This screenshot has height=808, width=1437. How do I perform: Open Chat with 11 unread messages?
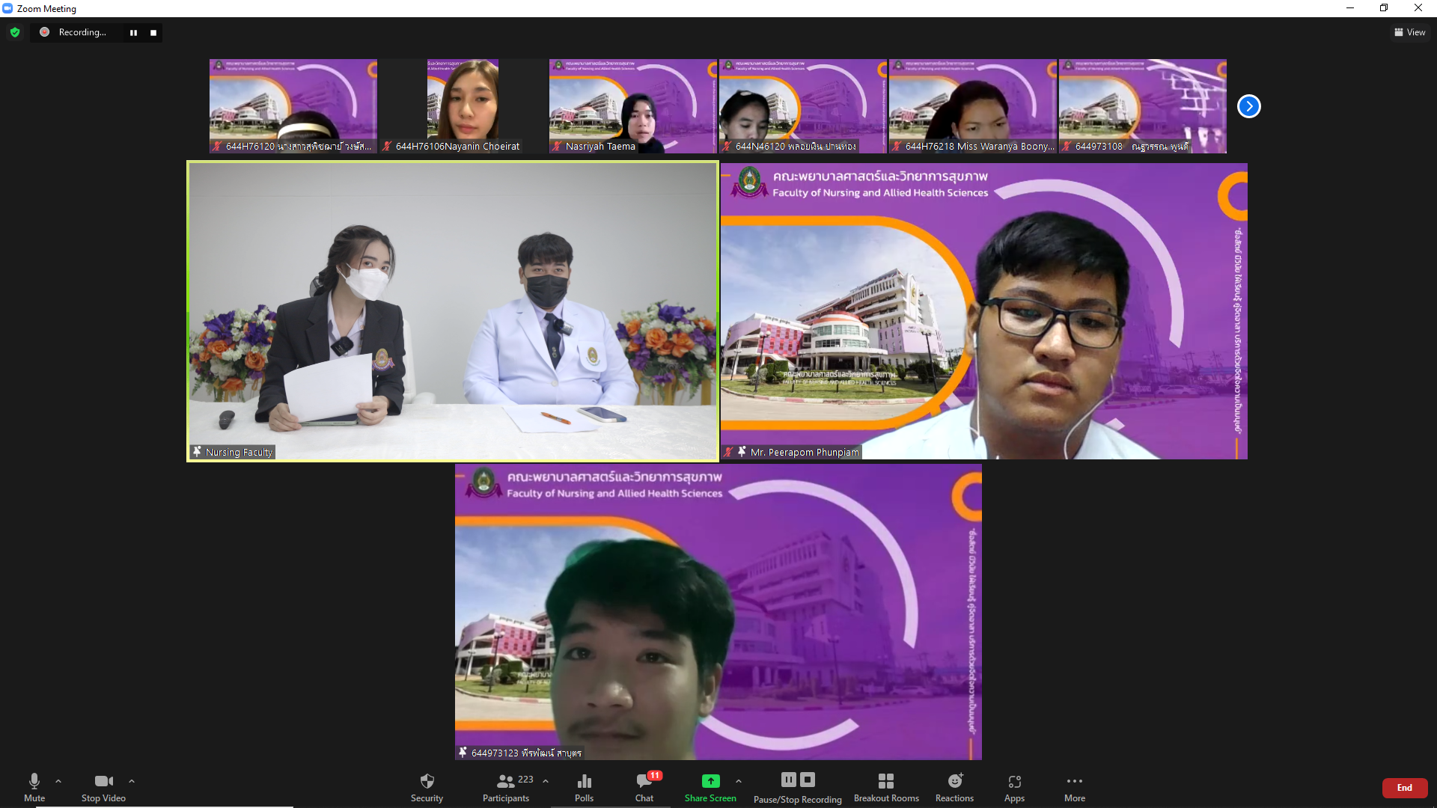pos(644,787)
